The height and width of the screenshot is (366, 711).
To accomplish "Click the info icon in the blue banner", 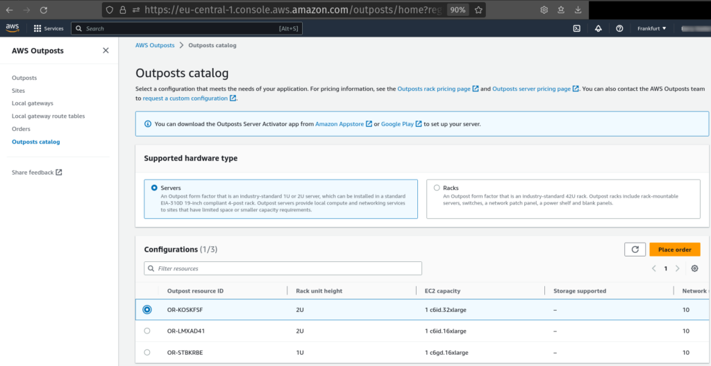I will [147, 123].
